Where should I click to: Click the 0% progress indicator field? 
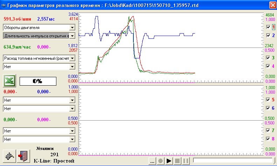coord(37,81)
